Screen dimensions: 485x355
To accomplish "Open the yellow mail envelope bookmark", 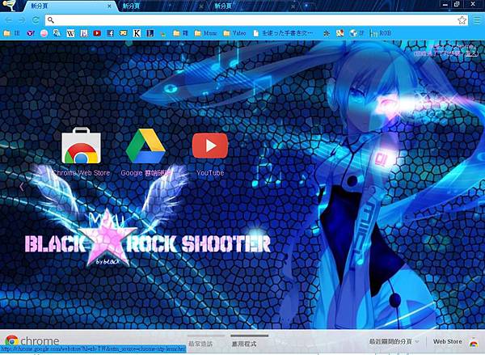I will pos(124,33).
